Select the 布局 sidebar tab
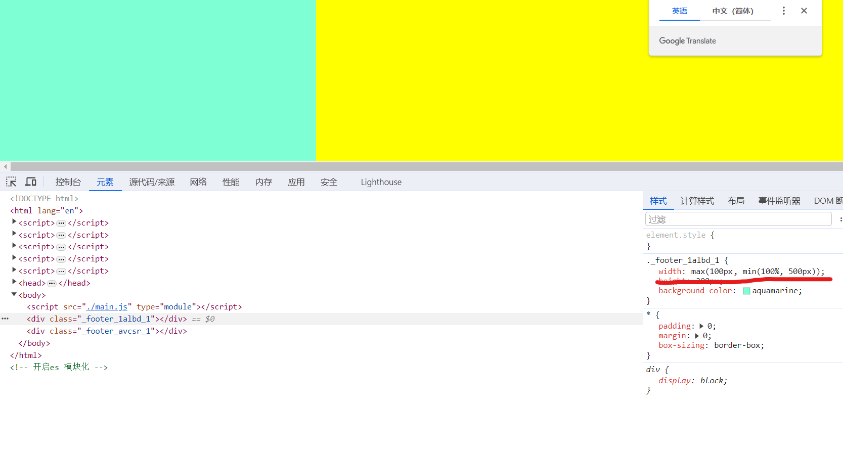The image size is (843, 451). click(736, 201)
